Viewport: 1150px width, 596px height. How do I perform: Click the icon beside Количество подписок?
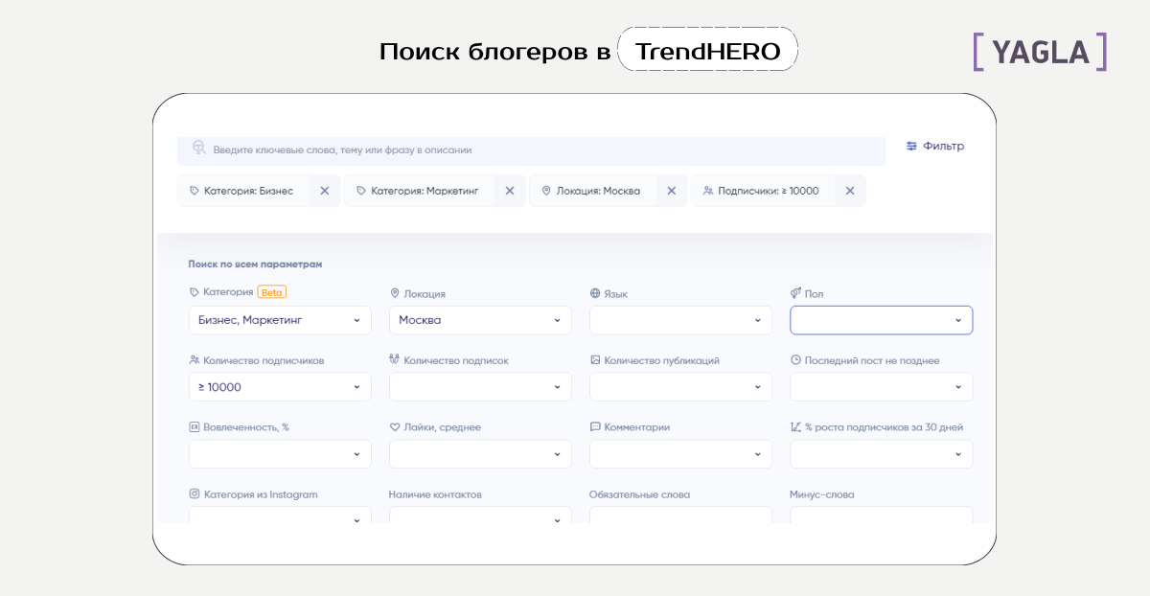point(395,360)
